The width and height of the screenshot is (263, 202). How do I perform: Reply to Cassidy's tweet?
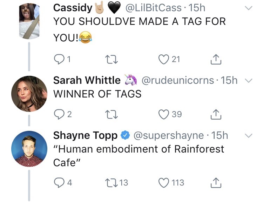(x=59, y=60)
